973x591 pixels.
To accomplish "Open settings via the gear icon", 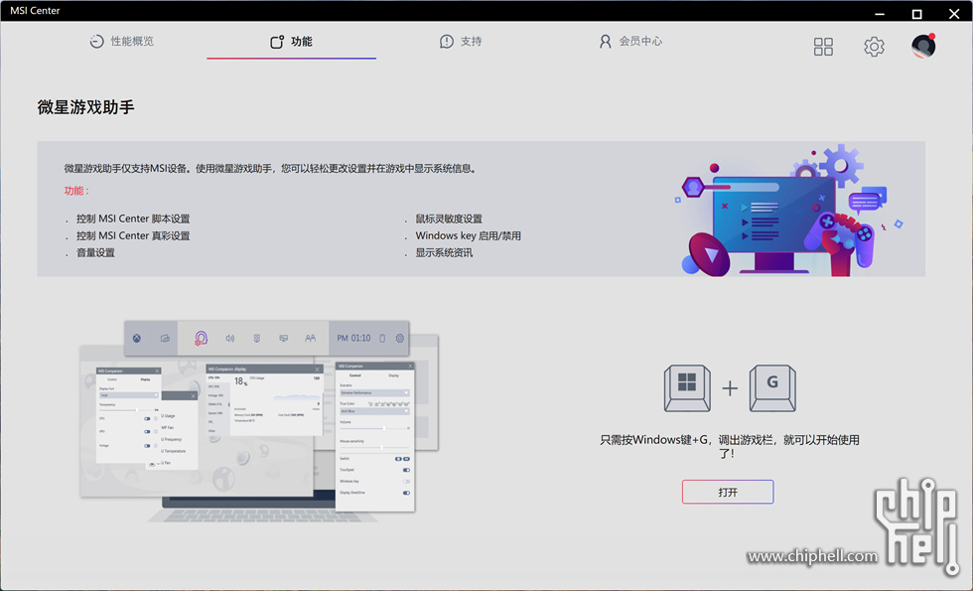I will coord(874,46).
